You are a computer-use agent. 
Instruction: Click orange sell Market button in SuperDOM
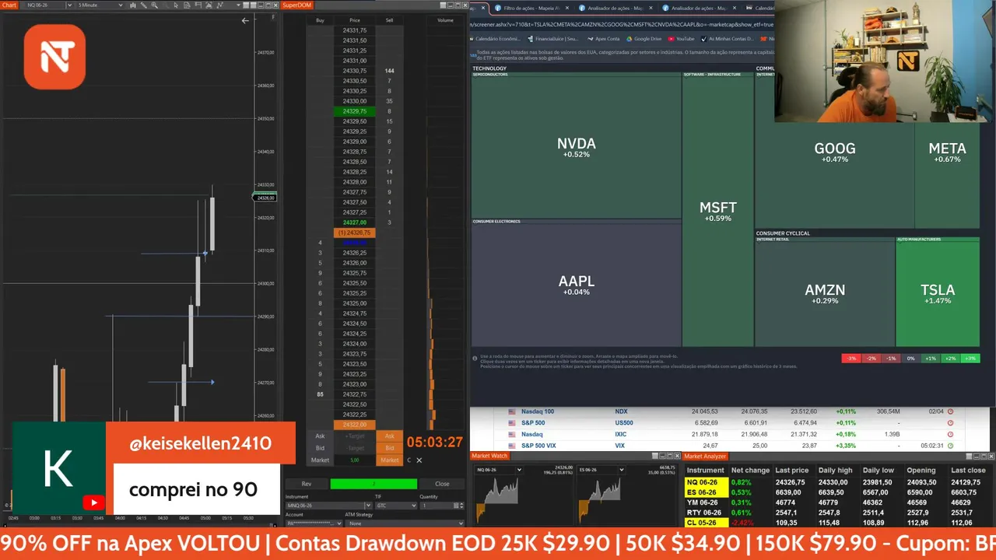pos(390,460)
